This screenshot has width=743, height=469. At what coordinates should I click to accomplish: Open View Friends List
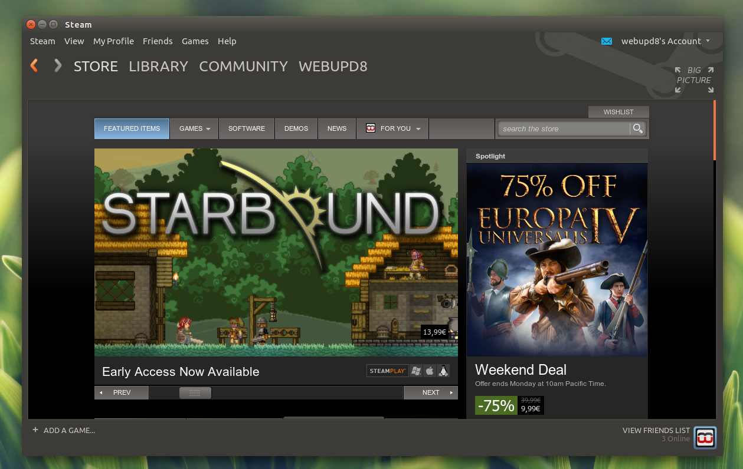656,430
